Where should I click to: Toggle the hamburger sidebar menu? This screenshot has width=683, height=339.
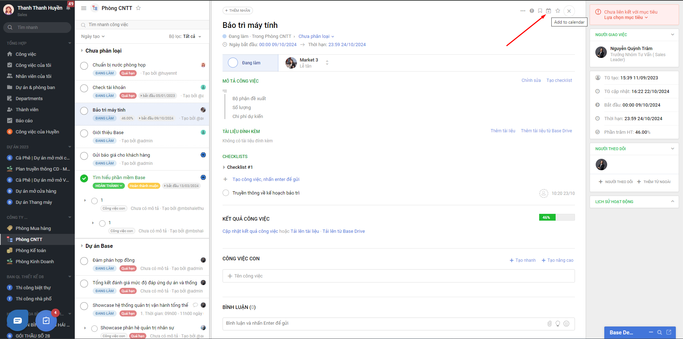click(84, 8)
